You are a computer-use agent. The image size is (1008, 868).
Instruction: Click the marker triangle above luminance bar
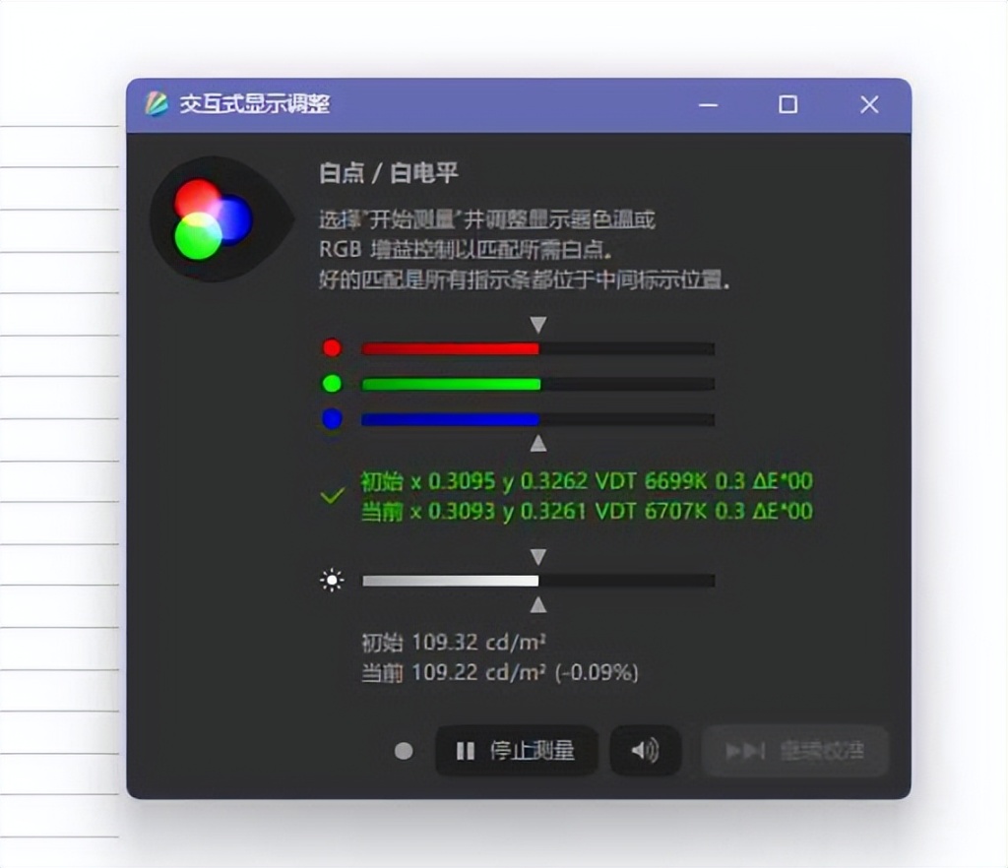coord(538,556)
